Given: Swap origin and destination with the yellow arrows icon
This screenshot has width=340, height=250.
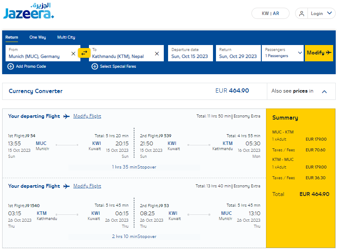Looking at the screenshot, I should 84,53.
